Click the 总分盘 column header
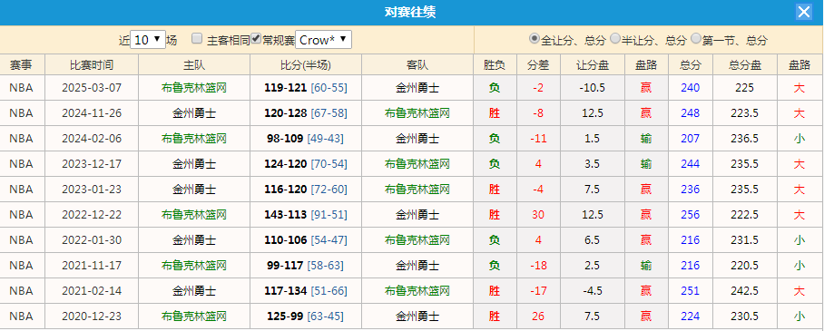 (x=745, y=64)
